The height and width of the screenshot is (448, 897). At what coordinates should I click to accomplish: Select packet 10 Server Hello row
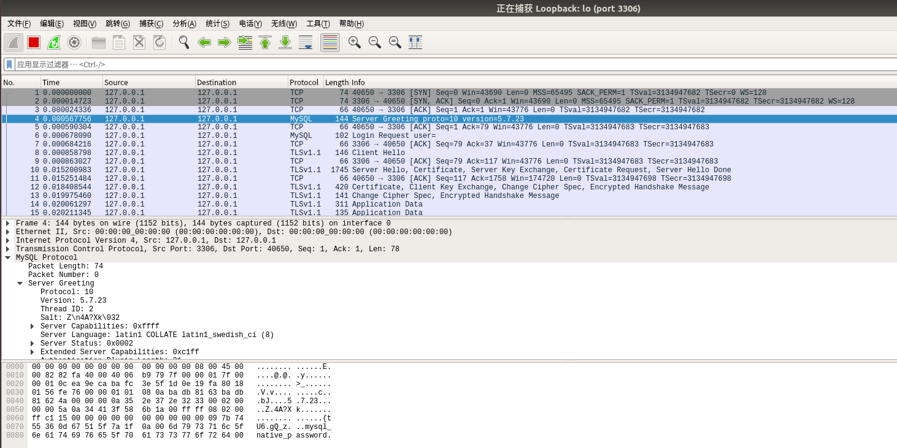448,170
